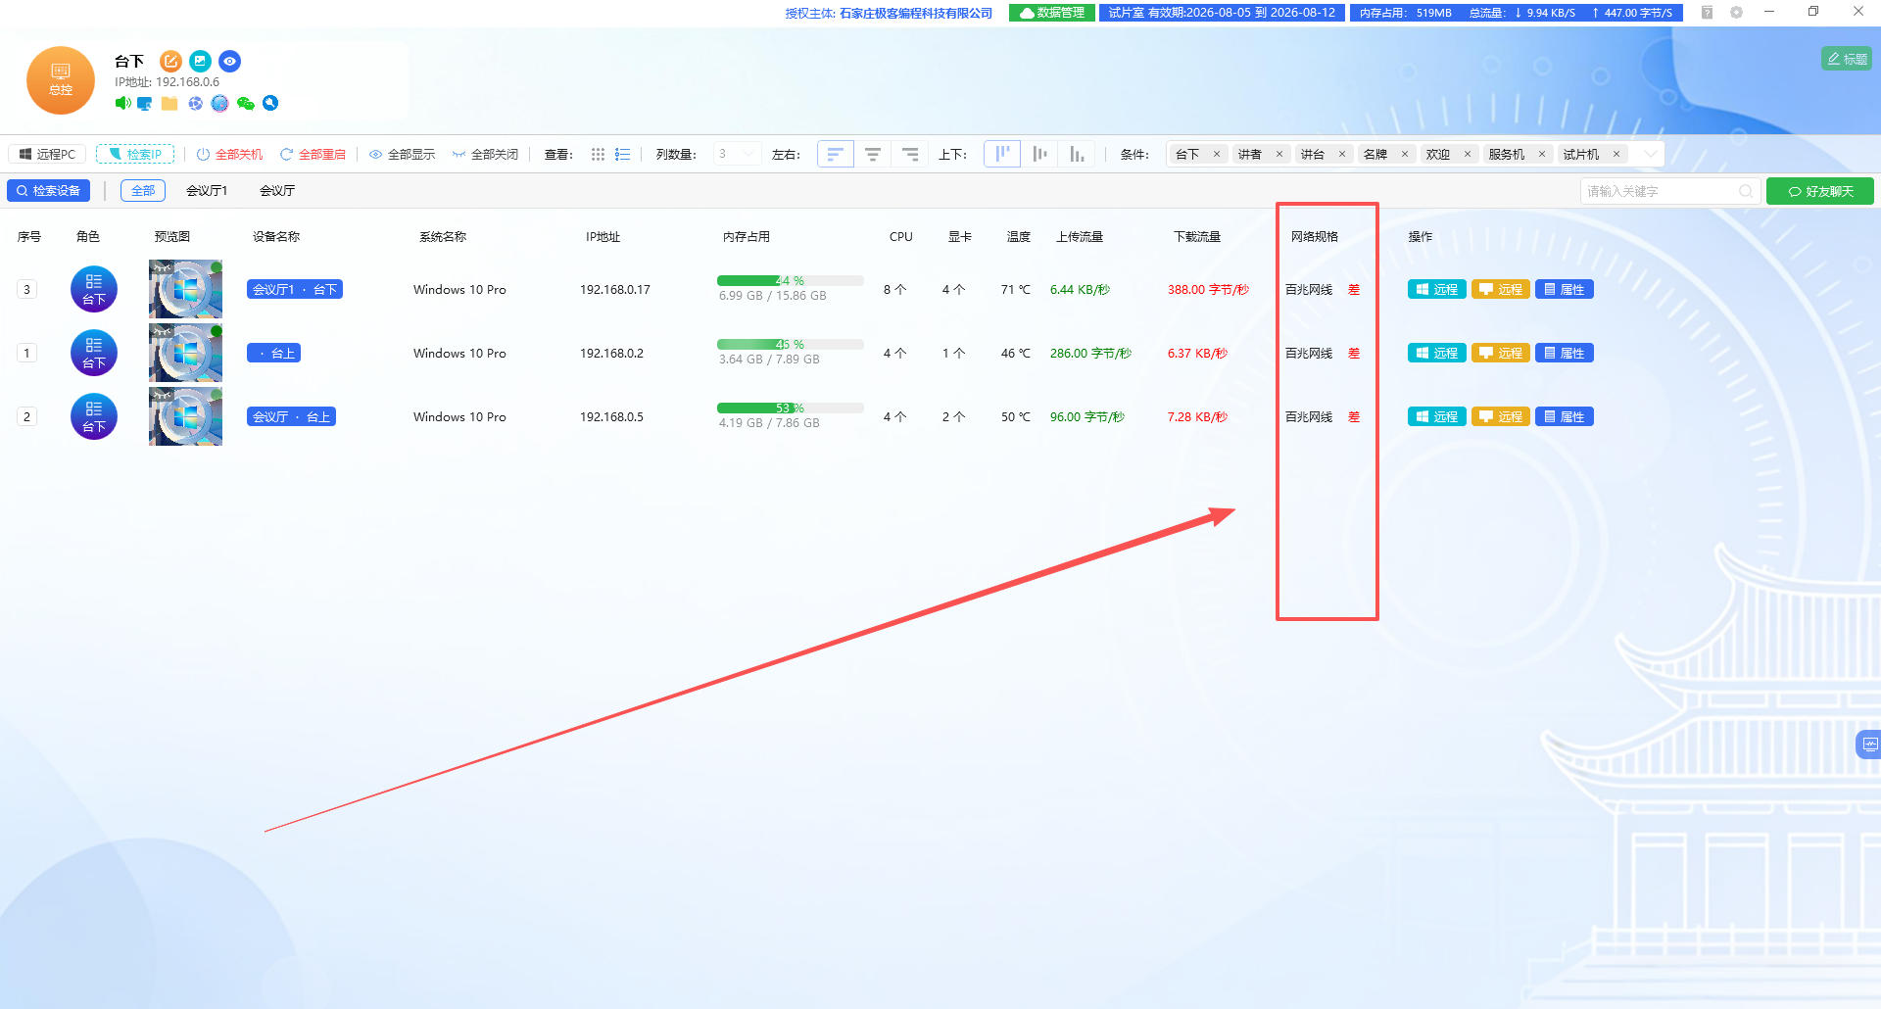Remove the 讲者 filter tag

[1279, 155]
